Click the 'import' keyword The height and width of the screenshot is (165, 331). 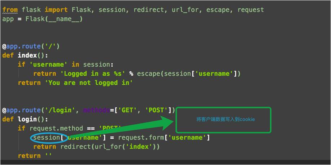click(56, 10)
